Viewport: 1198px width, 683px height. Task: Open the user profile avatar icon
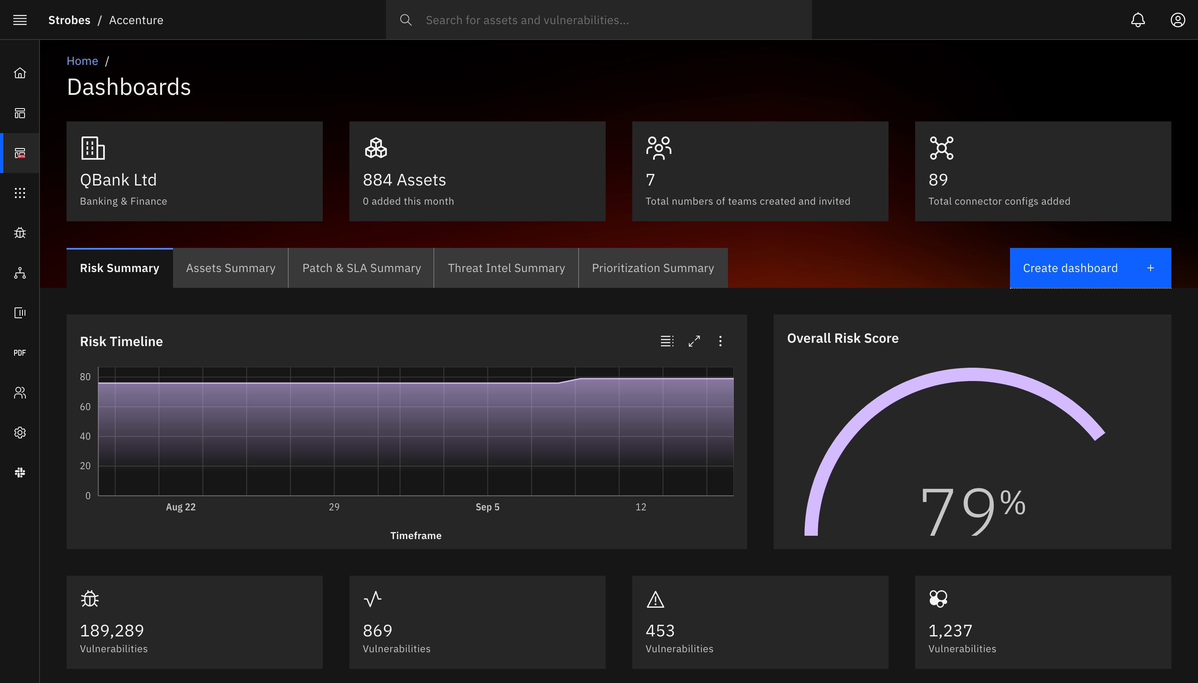(x=1177, y=20)
